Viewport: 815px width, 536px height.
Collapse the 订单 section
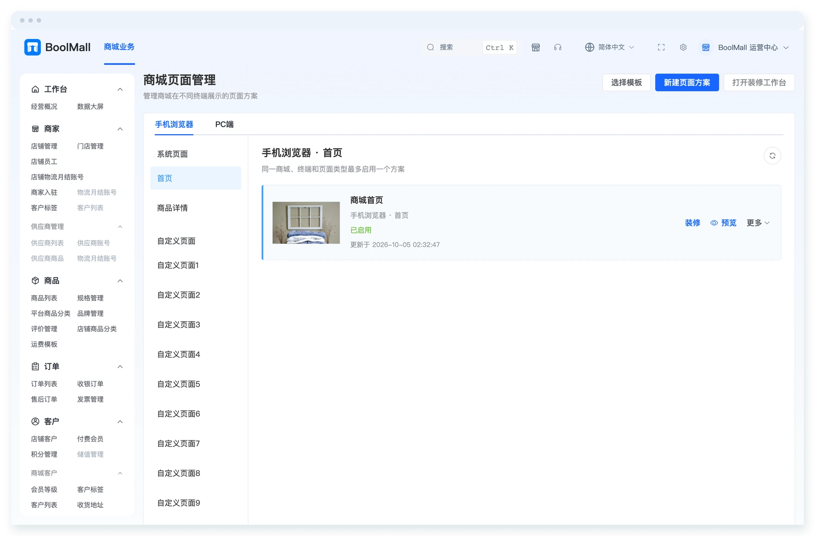point(120,366)
